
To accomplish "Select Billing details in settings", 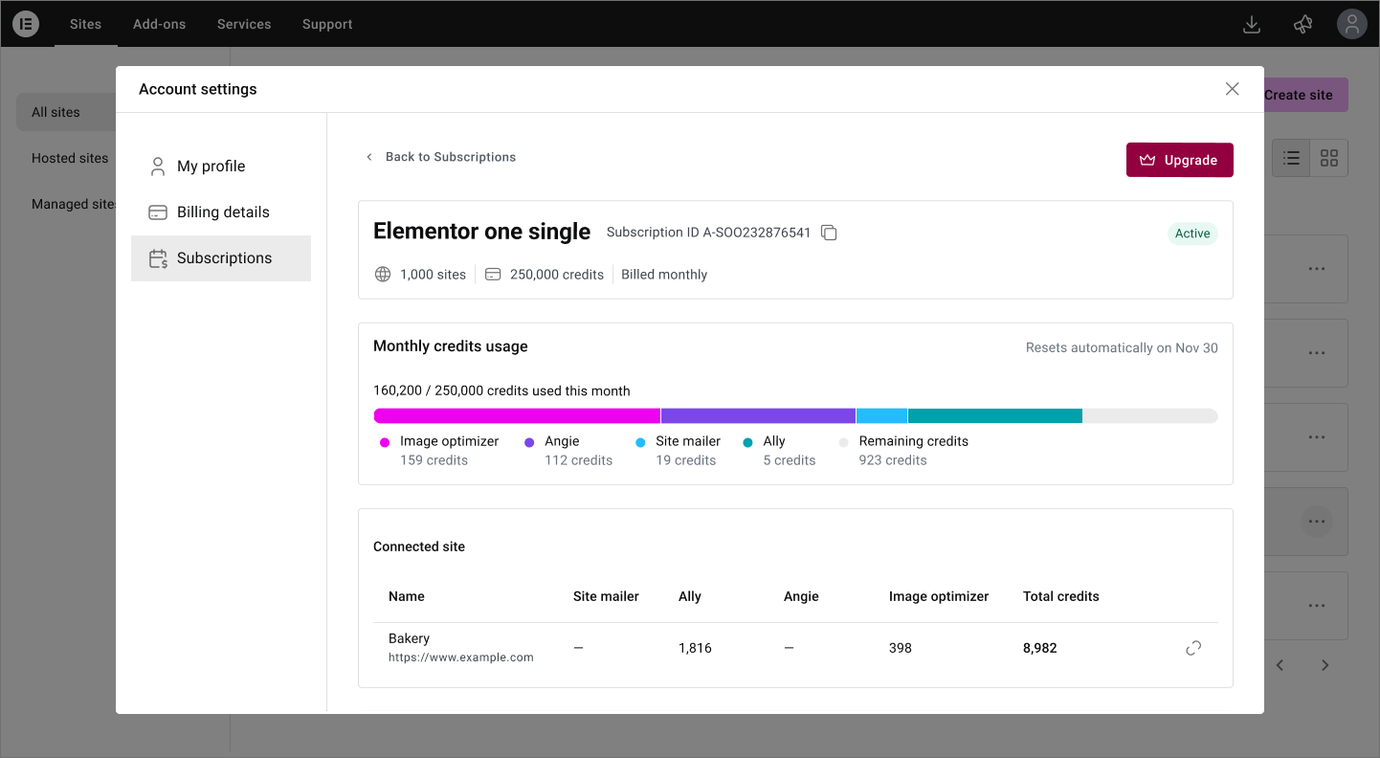I will (221, 212).
